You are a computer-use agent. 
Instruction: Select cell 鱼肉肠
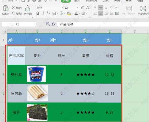tap(16, 93)
